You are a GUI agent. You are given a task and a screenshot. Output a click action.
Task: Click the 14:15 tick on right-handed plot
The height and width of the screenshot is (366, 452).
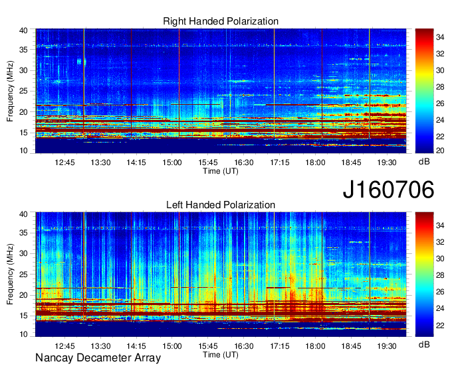click(136, 162)
